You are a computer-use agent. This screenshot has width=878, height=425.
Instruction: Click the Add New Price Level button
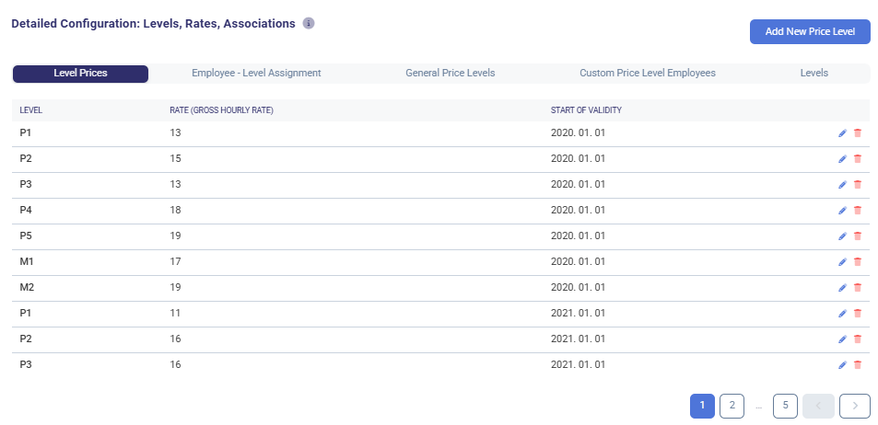[810, 31]
